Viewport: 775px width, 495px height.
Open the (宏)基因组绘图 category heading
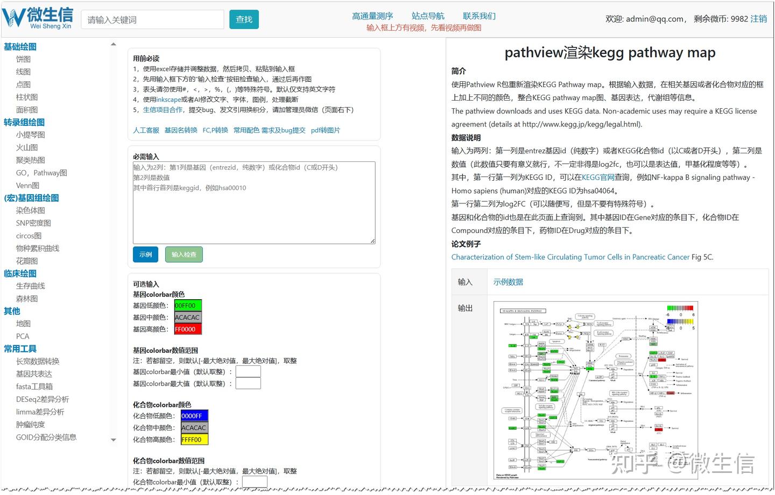pyautogui.click(x=31, y=198)
